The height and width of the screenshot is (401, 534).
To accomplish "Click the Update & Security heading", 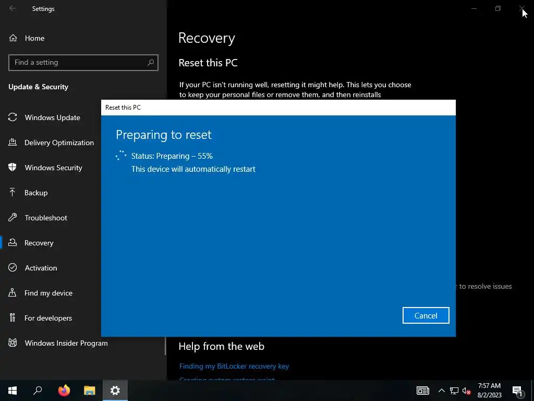I will pyautogui.click(x=39, y=87).
